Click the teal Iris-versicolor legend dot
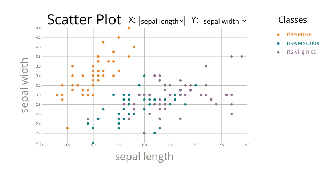334x174 pixels. [x=278, y=43]
